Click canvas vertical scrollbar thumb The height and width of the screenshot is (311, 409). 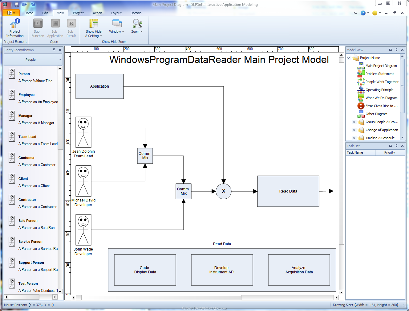tap(341, 153)
